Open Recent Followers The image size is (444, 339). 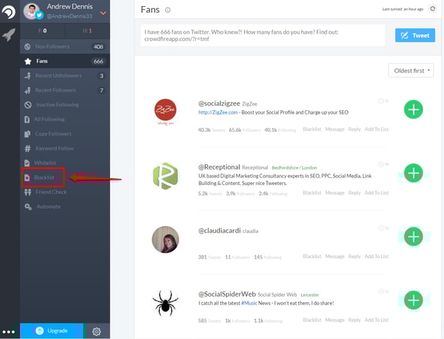click(65, 90)
